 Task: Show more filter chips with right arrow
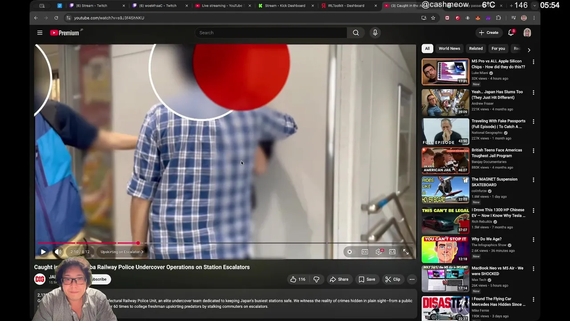[529, 50]
